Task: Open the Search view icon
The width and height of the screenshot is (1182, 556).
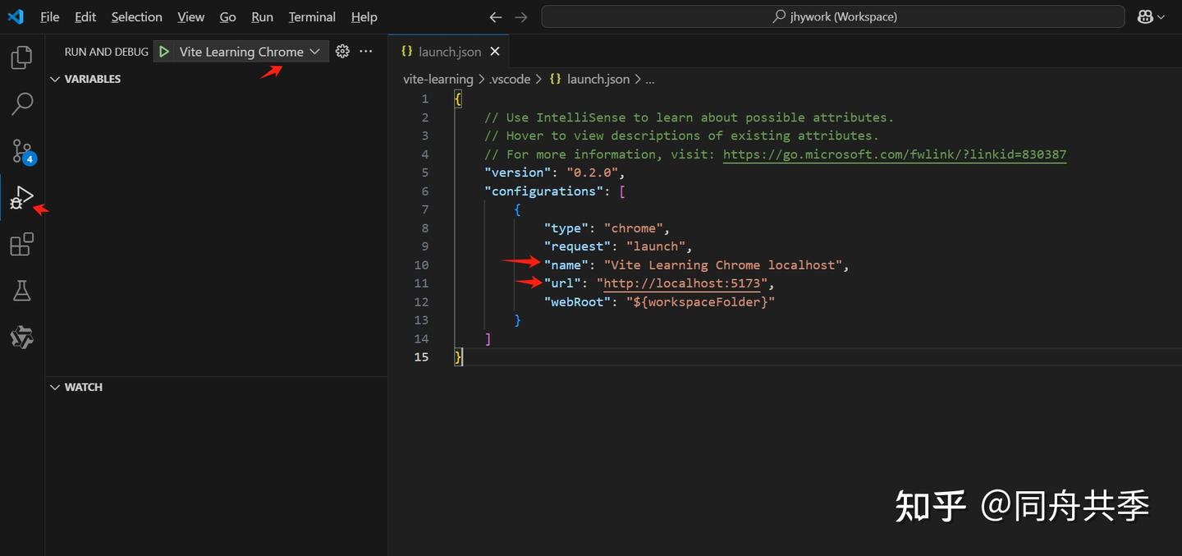Action: click(x=21, y=103)
